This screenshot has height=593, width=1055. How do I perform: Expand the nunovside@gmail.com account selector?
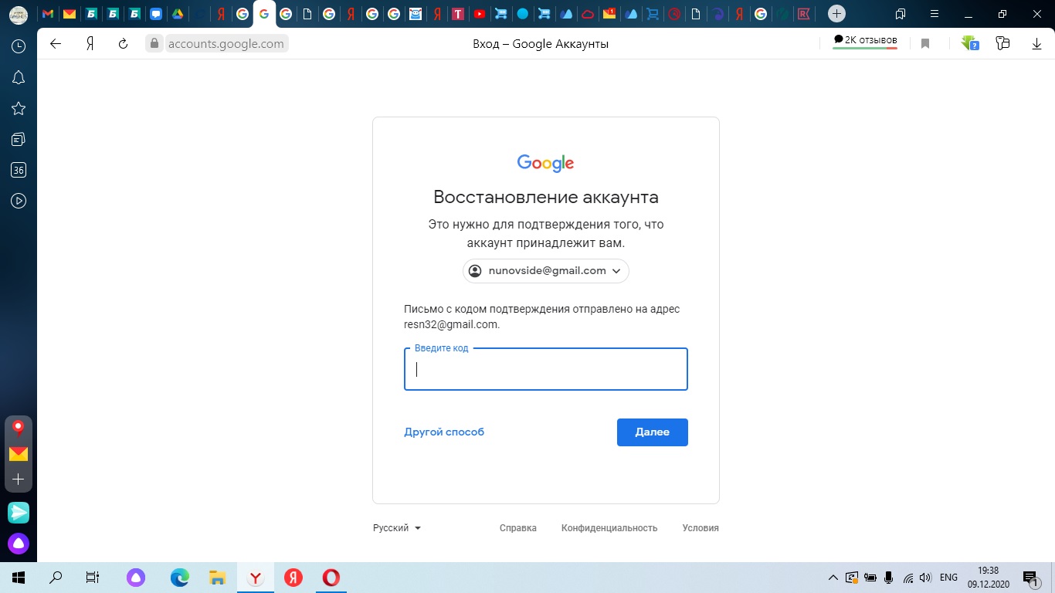(546, 271)
